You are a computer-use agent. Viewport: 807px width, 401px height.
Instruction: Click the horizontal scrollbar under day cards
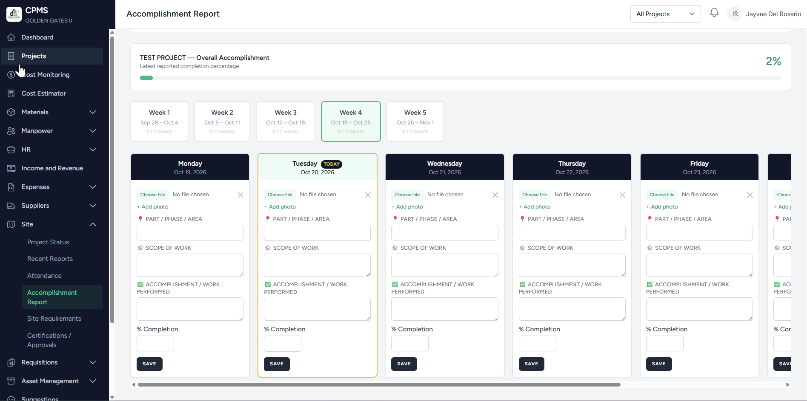click(379, 384)
